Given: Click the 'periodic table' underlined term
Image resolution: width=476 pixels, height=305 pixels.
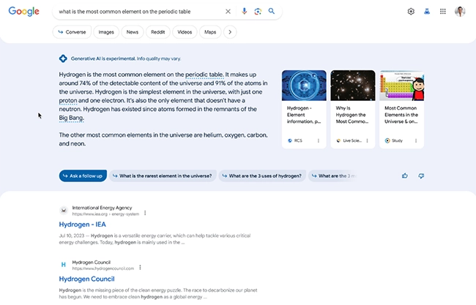Looking at the screenshot, I should coord(204,75).
